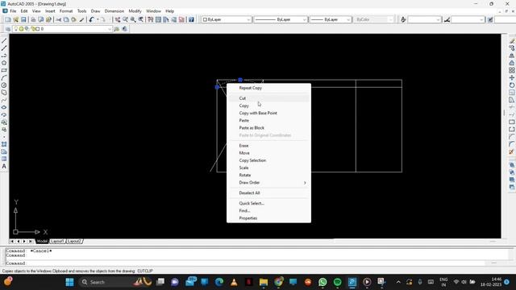The image size is (516, 290).
Task: Click the Cut scissors toolbar icon
Action: (x=59, y=19)
